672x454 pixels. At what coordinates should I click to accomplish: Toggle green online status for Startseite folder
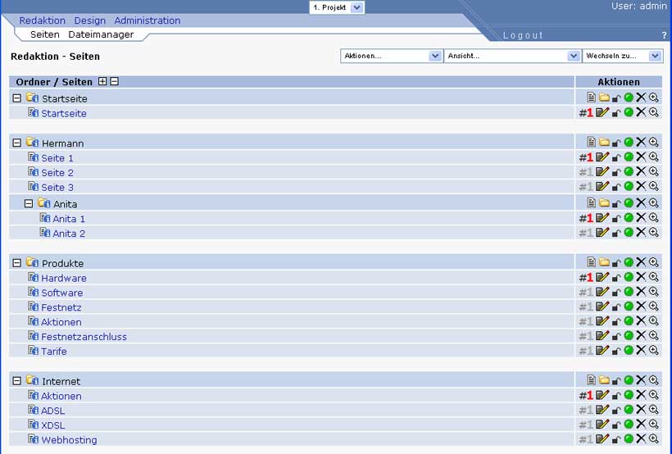point(629,98)
